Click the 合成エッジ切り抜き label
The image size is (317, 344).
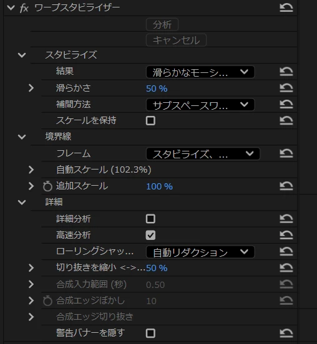point(95,317)
